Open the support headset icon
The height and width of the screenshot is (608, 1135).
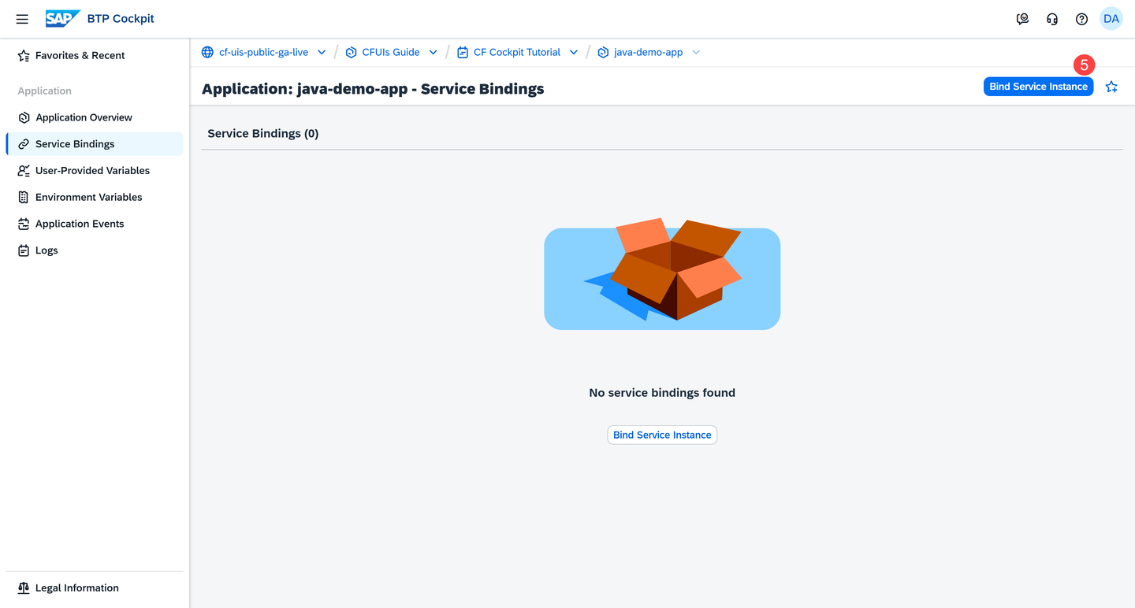[x=1052, y=19]
